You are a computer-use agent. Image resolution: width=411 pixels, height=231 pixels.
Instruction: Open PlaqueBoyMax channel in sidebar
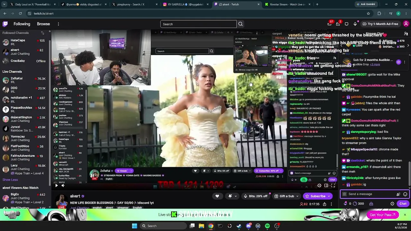(x=25, y=109)
